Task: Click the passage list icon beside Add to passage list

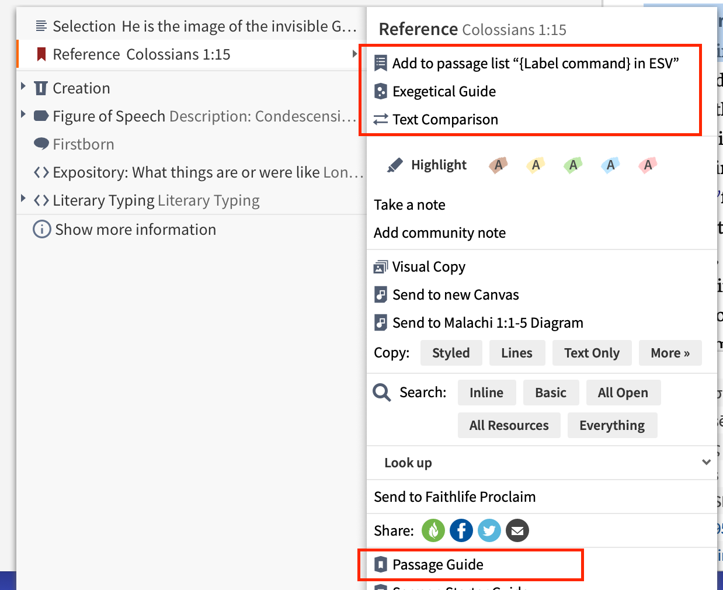Action: [380, 63]
